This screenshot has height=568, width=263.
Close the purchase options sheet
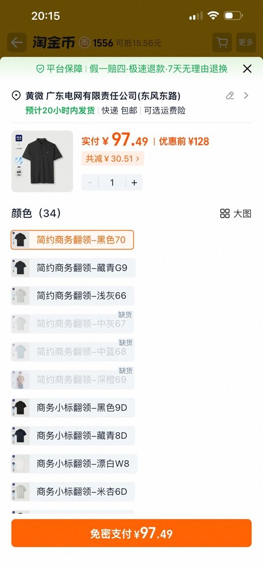click(x=247, y=68)
